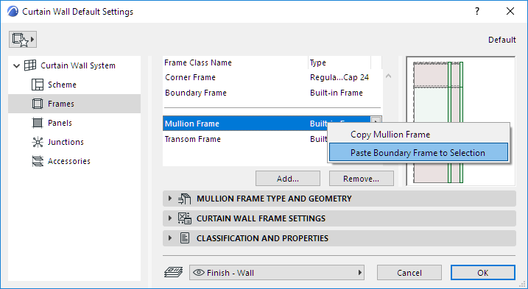Select Accessories in the settings tree

(x=69, y=161)
